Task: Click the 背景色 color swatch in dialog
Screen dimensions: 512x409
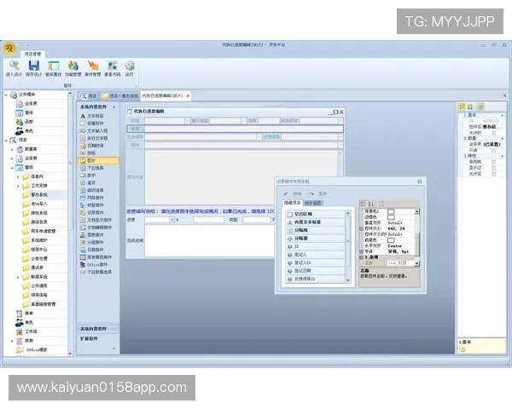Action: [x=392, y=210]
